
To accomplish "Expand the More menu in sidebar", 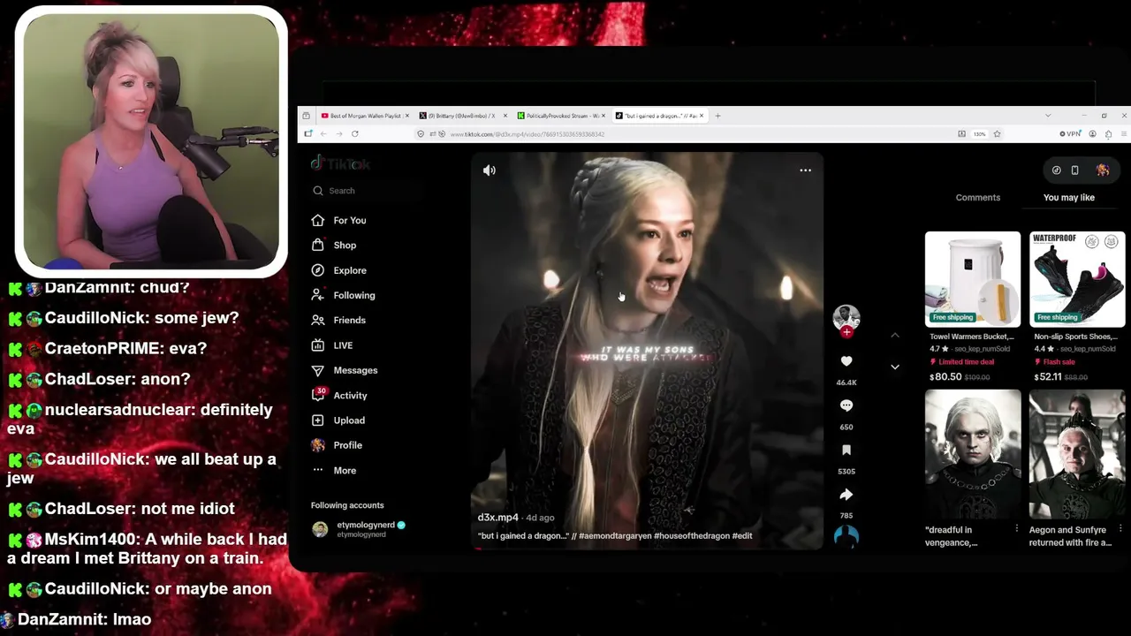I will [334, 471].
